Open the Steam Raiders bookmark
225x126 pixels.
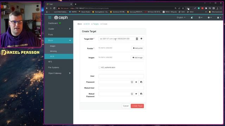pyautogui.click(x=85, y=12)
